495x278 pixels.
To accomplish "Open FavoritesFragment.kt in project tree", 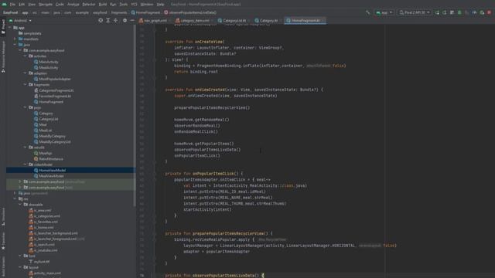I will 53,96.
